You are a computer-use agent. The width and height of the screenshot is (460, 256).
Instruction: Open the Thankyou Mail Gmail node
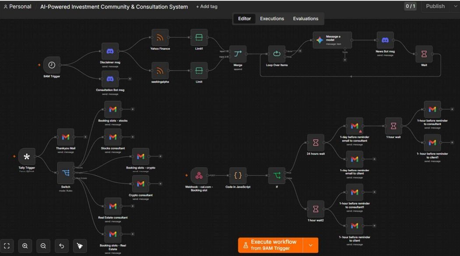[65, 137]
